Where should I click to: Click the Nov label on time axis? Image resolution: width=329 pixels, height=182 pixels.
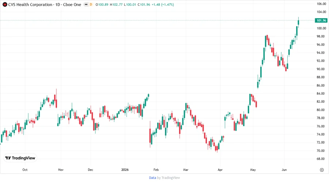coord(61,170)
